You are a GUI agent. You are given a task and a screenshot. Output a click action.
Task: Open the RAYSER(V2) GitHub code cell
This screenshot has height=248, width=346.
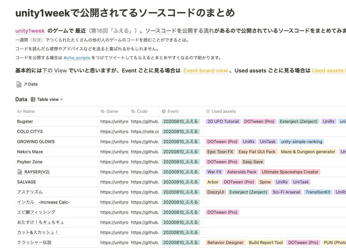[145, 172]
